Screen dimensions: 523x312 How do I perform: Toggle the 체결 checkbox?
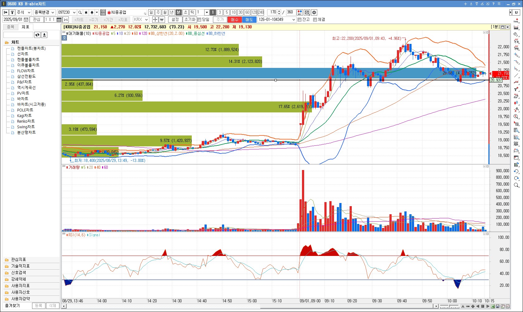(x=315, y=20)
